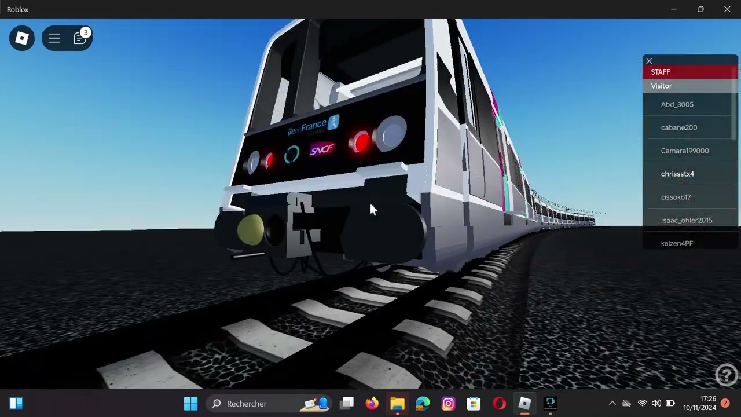
Task: Restore down the Roblox window
Action: pos(700,9)
